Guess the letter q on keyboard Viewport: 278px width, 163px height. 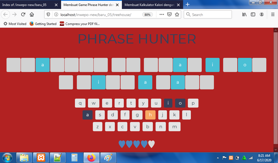click(x=80, y=103)
